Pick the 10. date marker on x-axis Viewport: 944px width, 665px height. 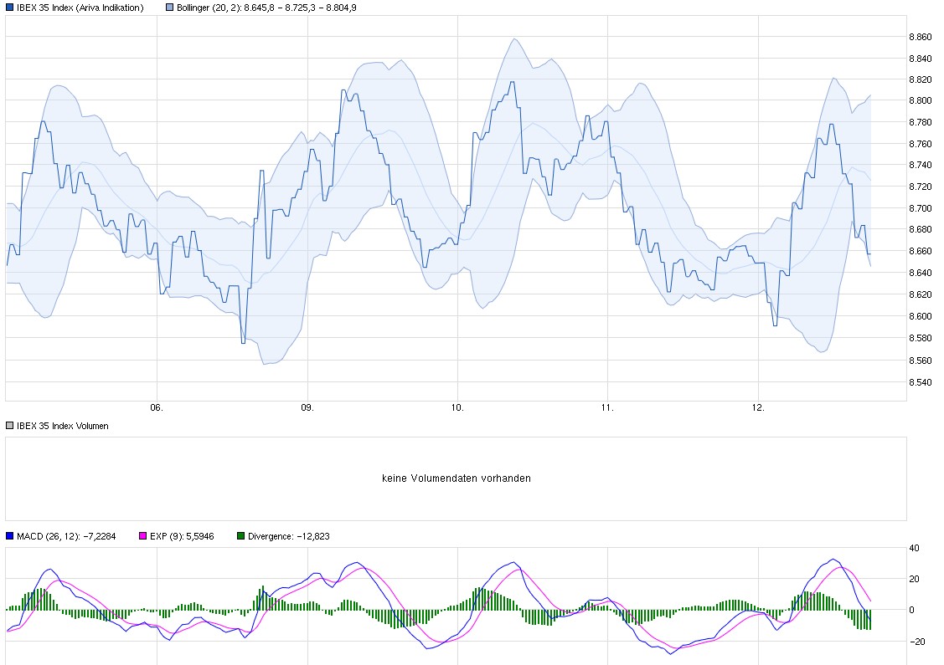point(457,408)
